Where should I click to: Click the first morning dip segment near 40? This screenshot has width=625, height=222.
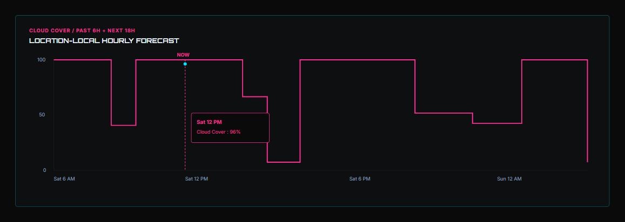pos(124,126)
